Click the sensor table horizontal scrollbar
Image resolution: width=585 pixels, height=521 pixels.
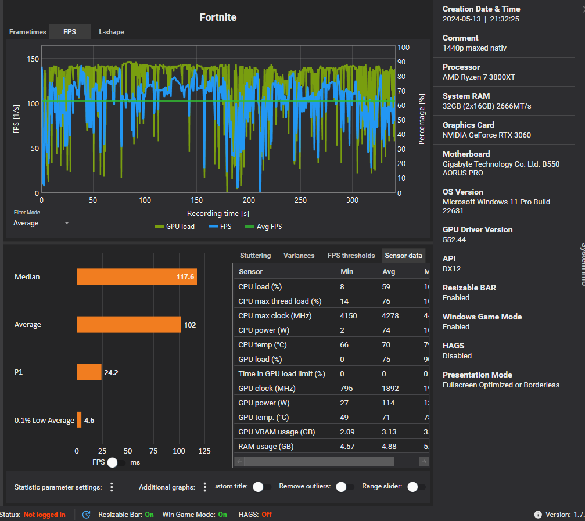(318, 461)
